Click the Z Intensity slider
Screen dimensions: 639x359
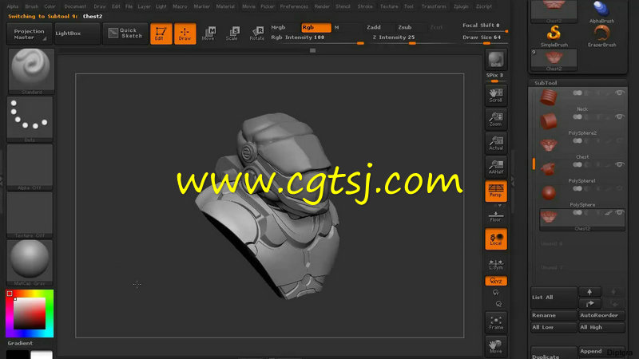[x=395, y=37]
